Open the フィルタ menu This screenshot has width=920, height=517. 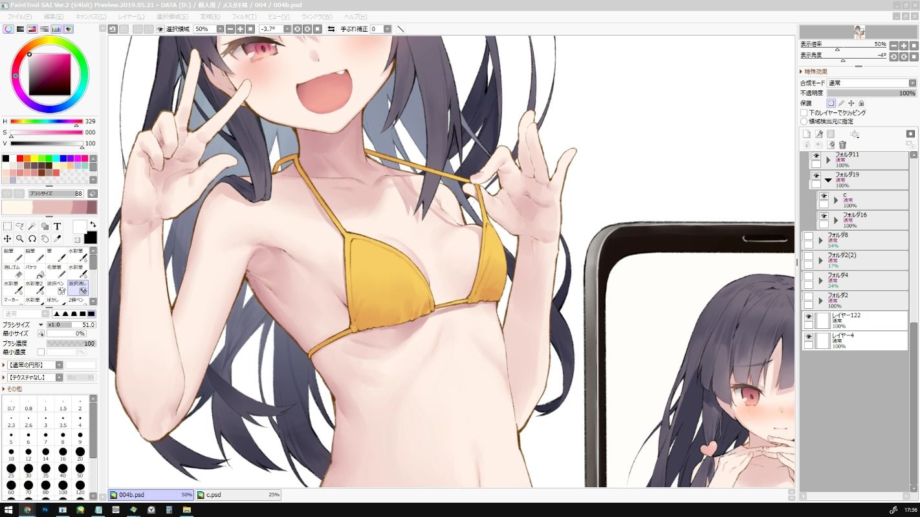point(244,16)
